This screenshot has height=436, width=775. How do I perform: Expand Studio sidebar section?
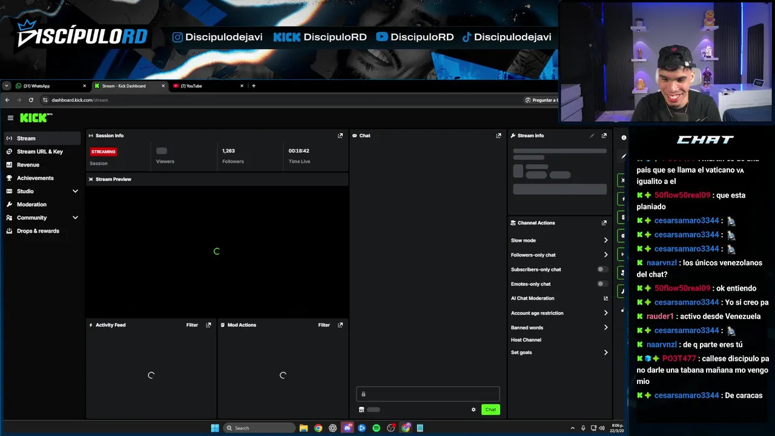75,191
